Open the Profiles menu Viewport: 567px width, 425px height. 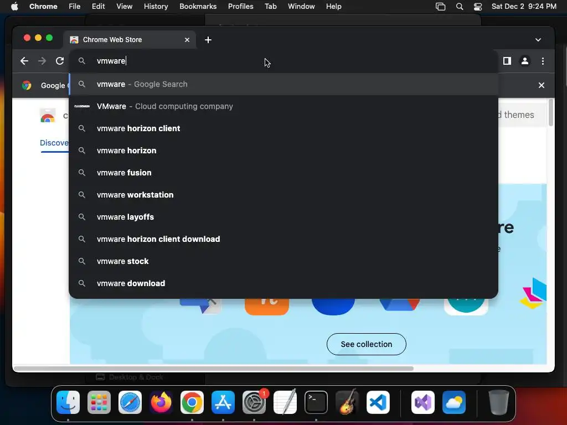pyautogui.click(x=240, y=7)
